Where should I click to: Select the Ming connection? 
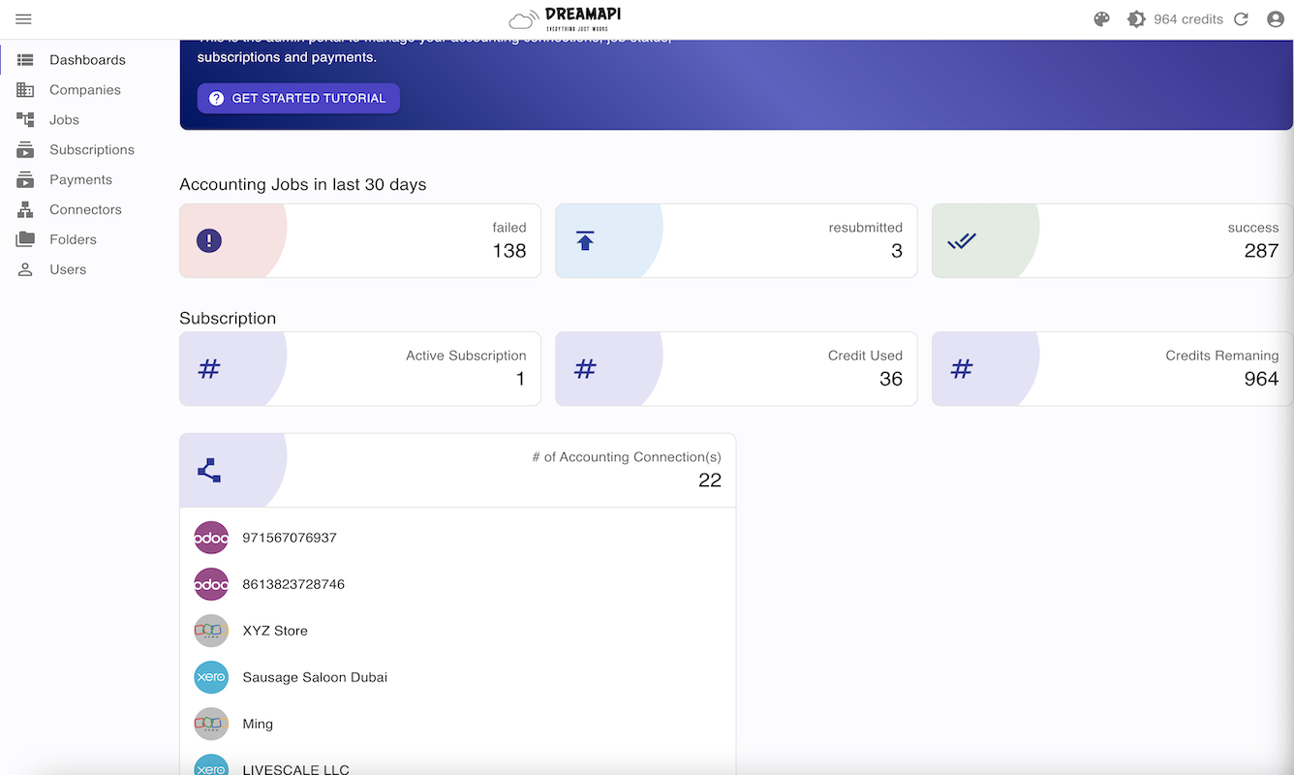click(x=457, y=724)
